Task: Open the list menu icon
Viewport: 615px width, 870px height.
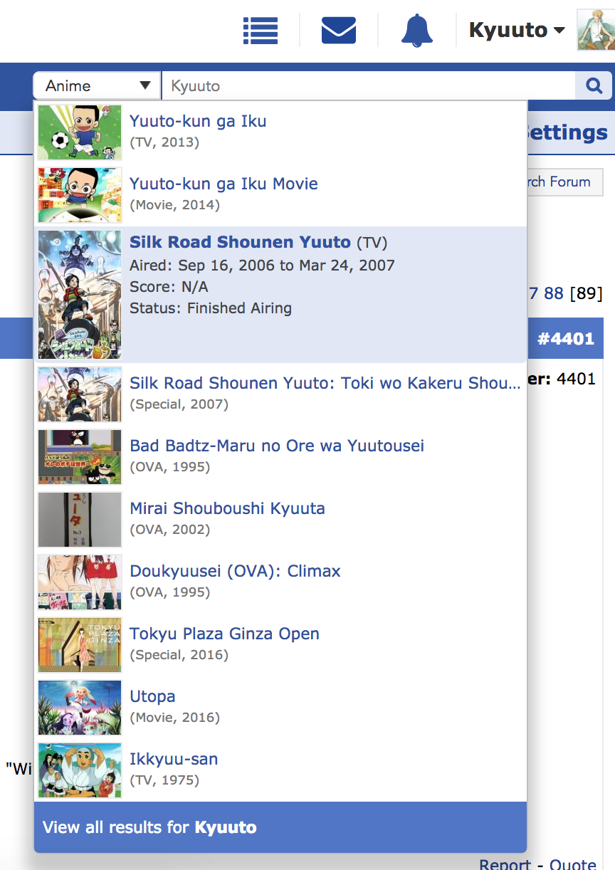Action: (261, 30)
